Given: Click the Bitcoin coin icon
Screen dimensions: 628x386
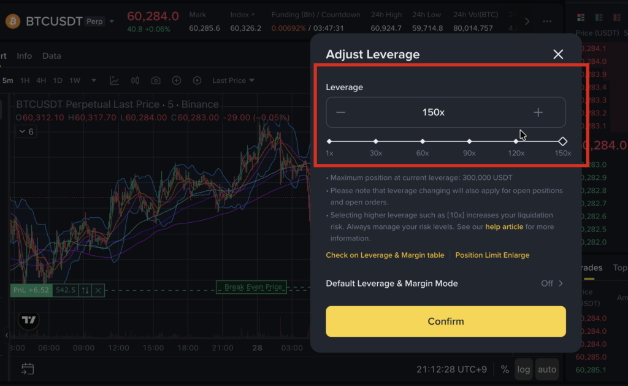Looking at the screenshot, I should tap(13, 21).
